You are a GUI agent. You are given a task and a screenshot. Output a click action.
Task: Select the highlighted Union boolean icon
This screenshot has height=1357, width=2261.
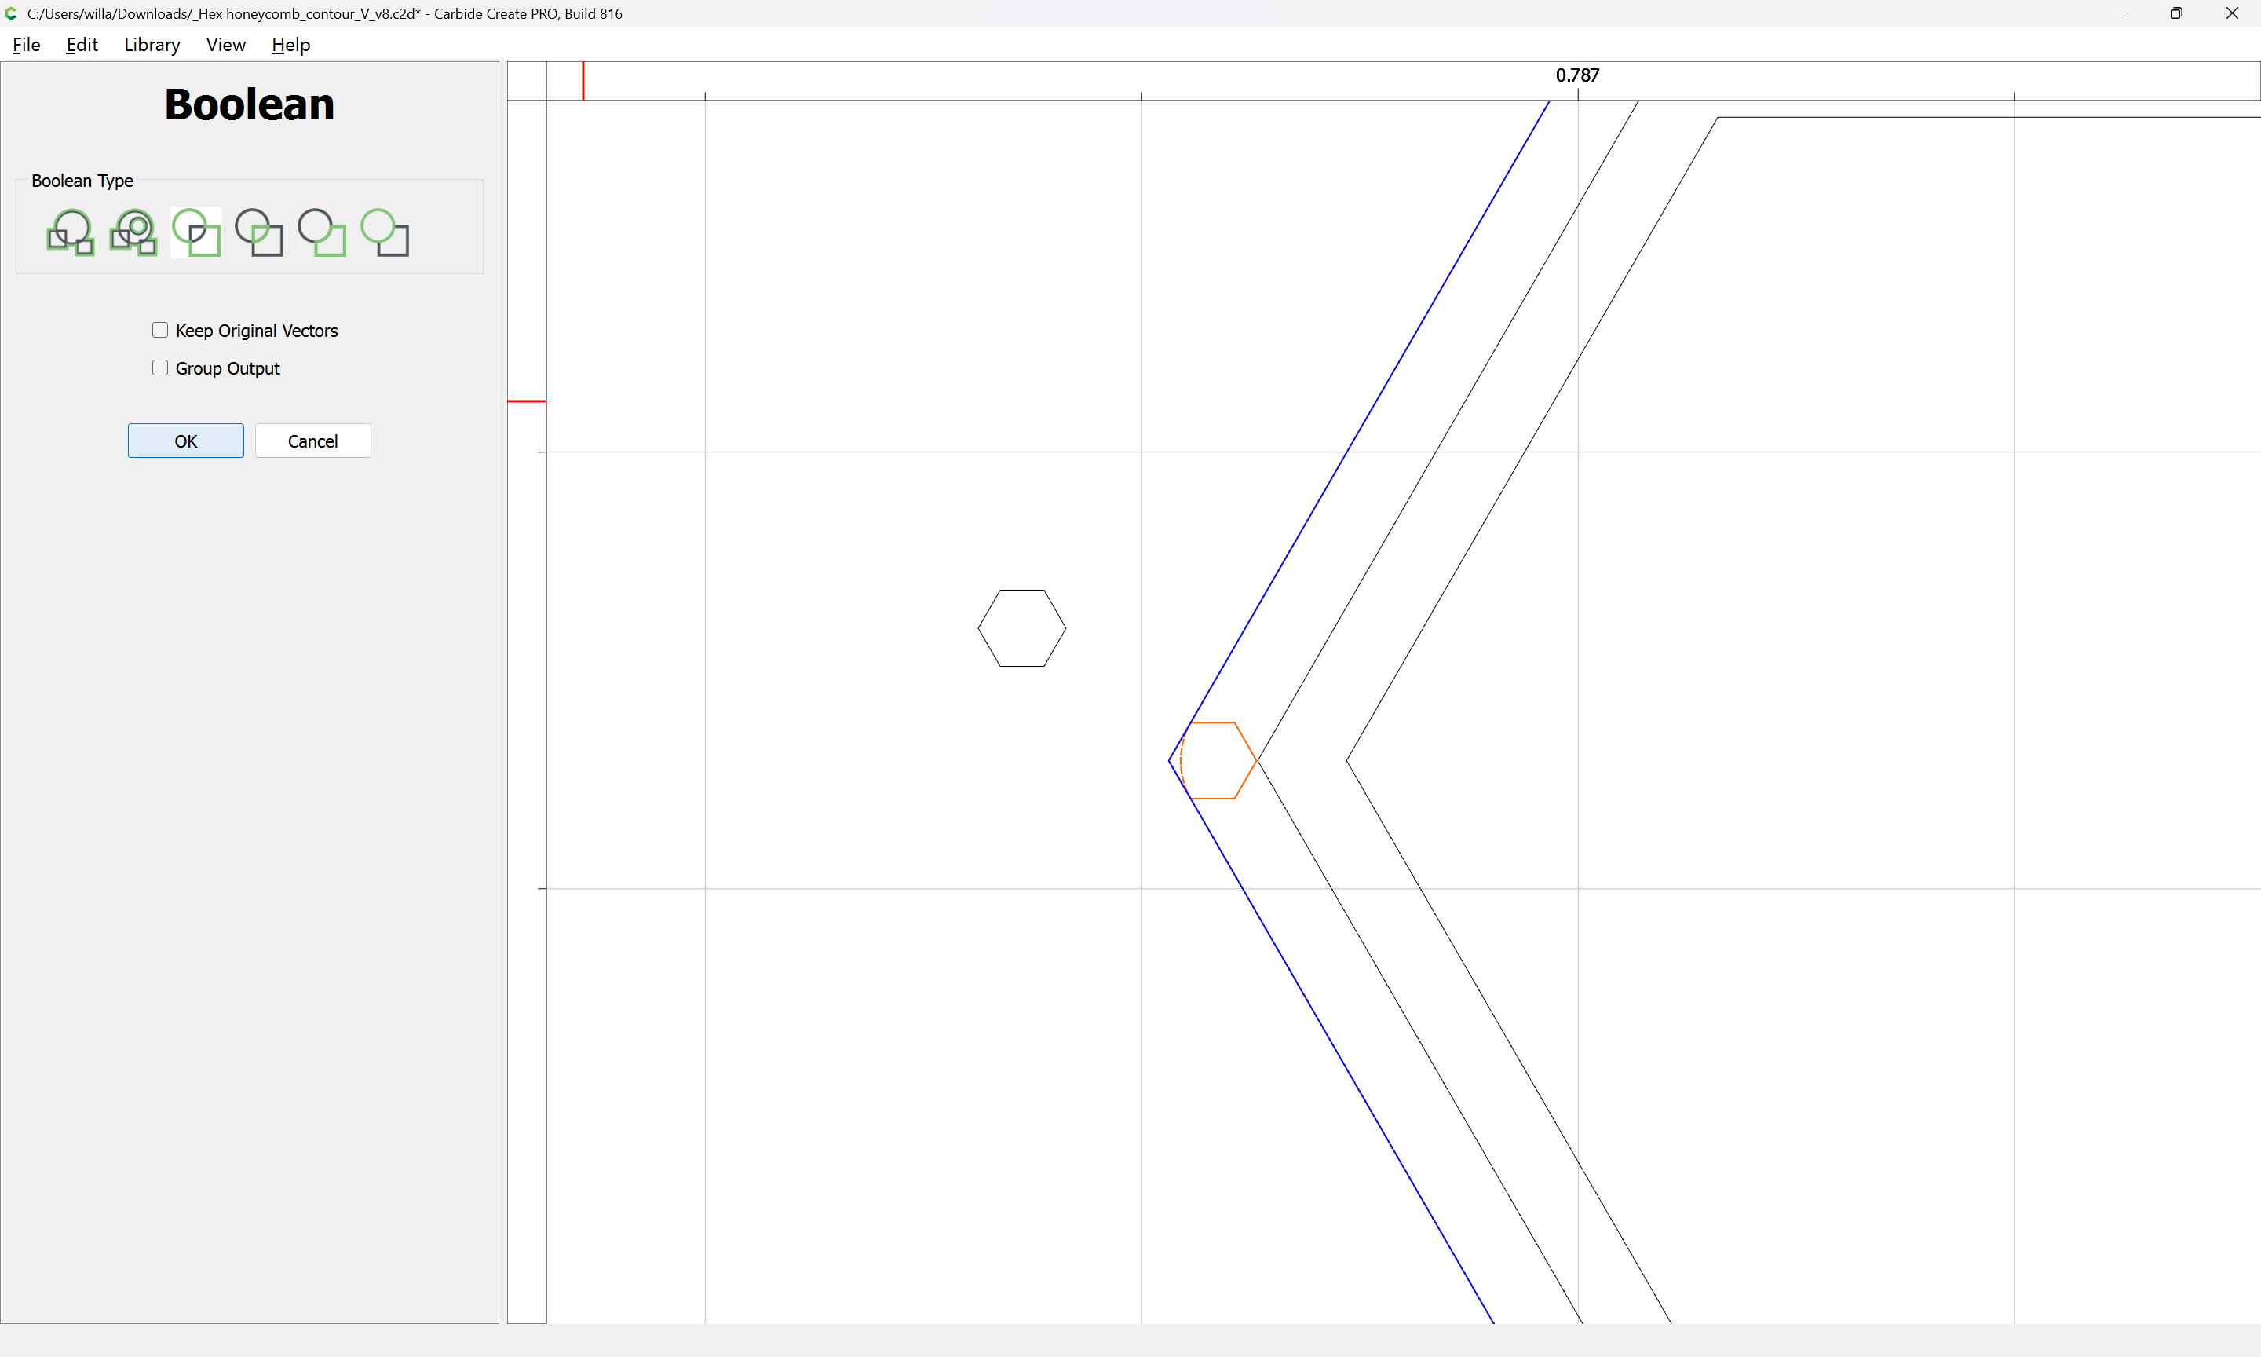[196, 232]
